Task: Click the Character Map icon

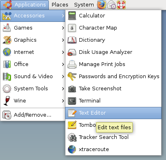Action: (x=72, y=28)
